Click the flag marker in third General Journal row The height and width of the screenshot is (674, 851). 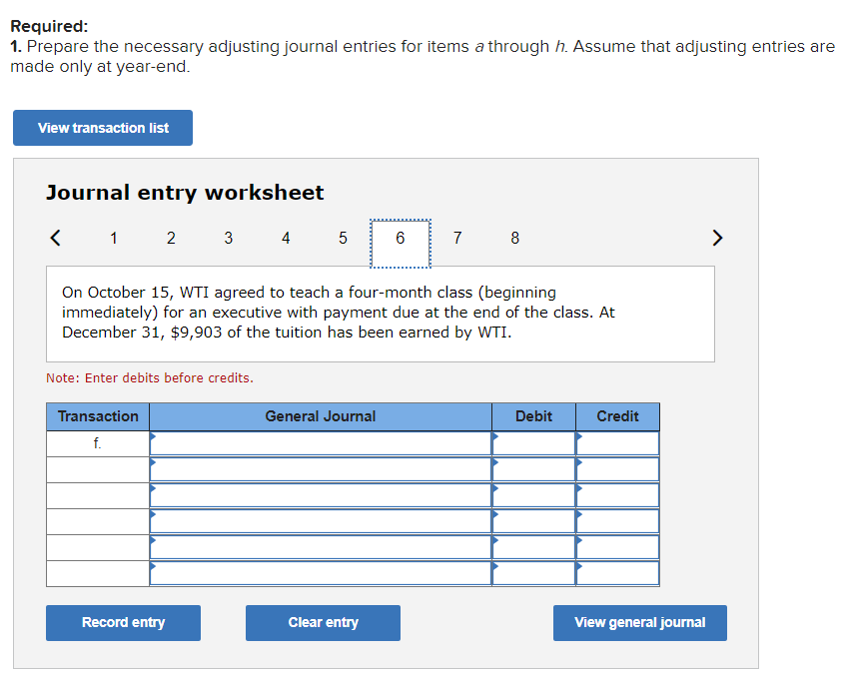(x=153, y=487)
